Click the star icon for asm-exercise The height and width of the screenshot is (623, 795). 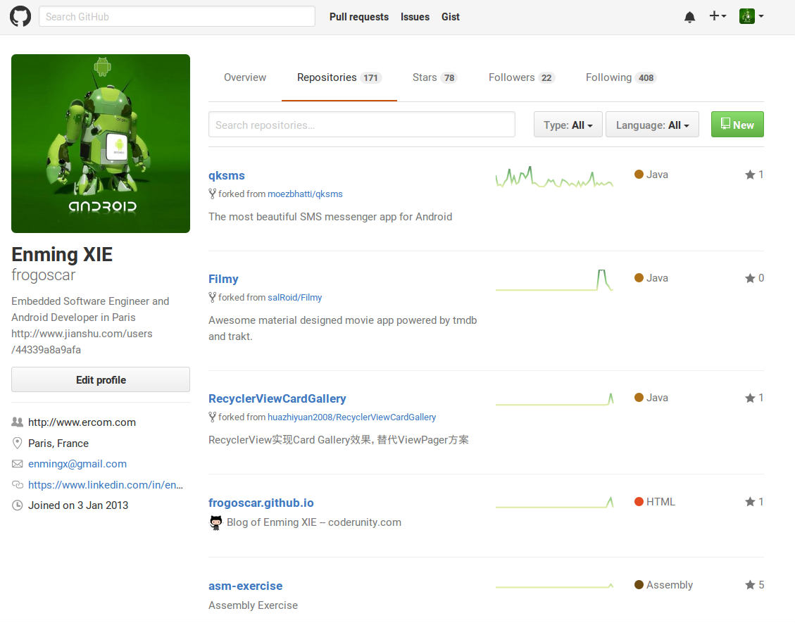point(750,585)
